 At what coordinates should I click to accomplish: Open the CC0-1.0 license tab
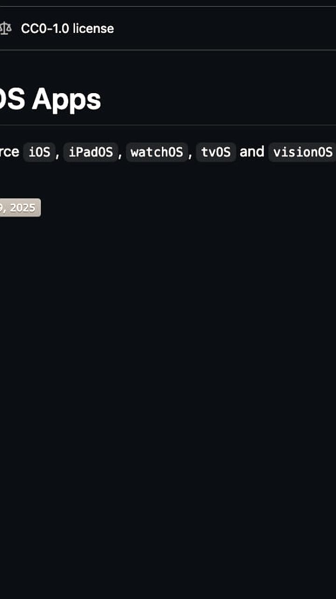pyautogui.click(x=67, y=29)
